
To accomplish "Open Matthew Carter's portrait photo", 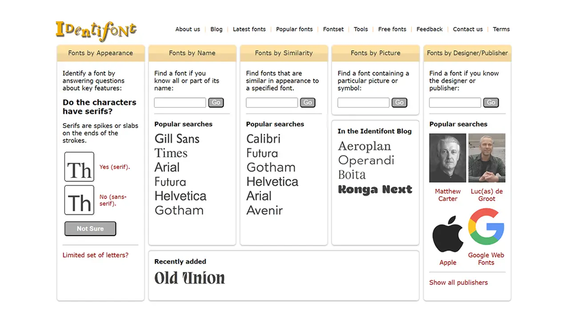I will point(448,158).
